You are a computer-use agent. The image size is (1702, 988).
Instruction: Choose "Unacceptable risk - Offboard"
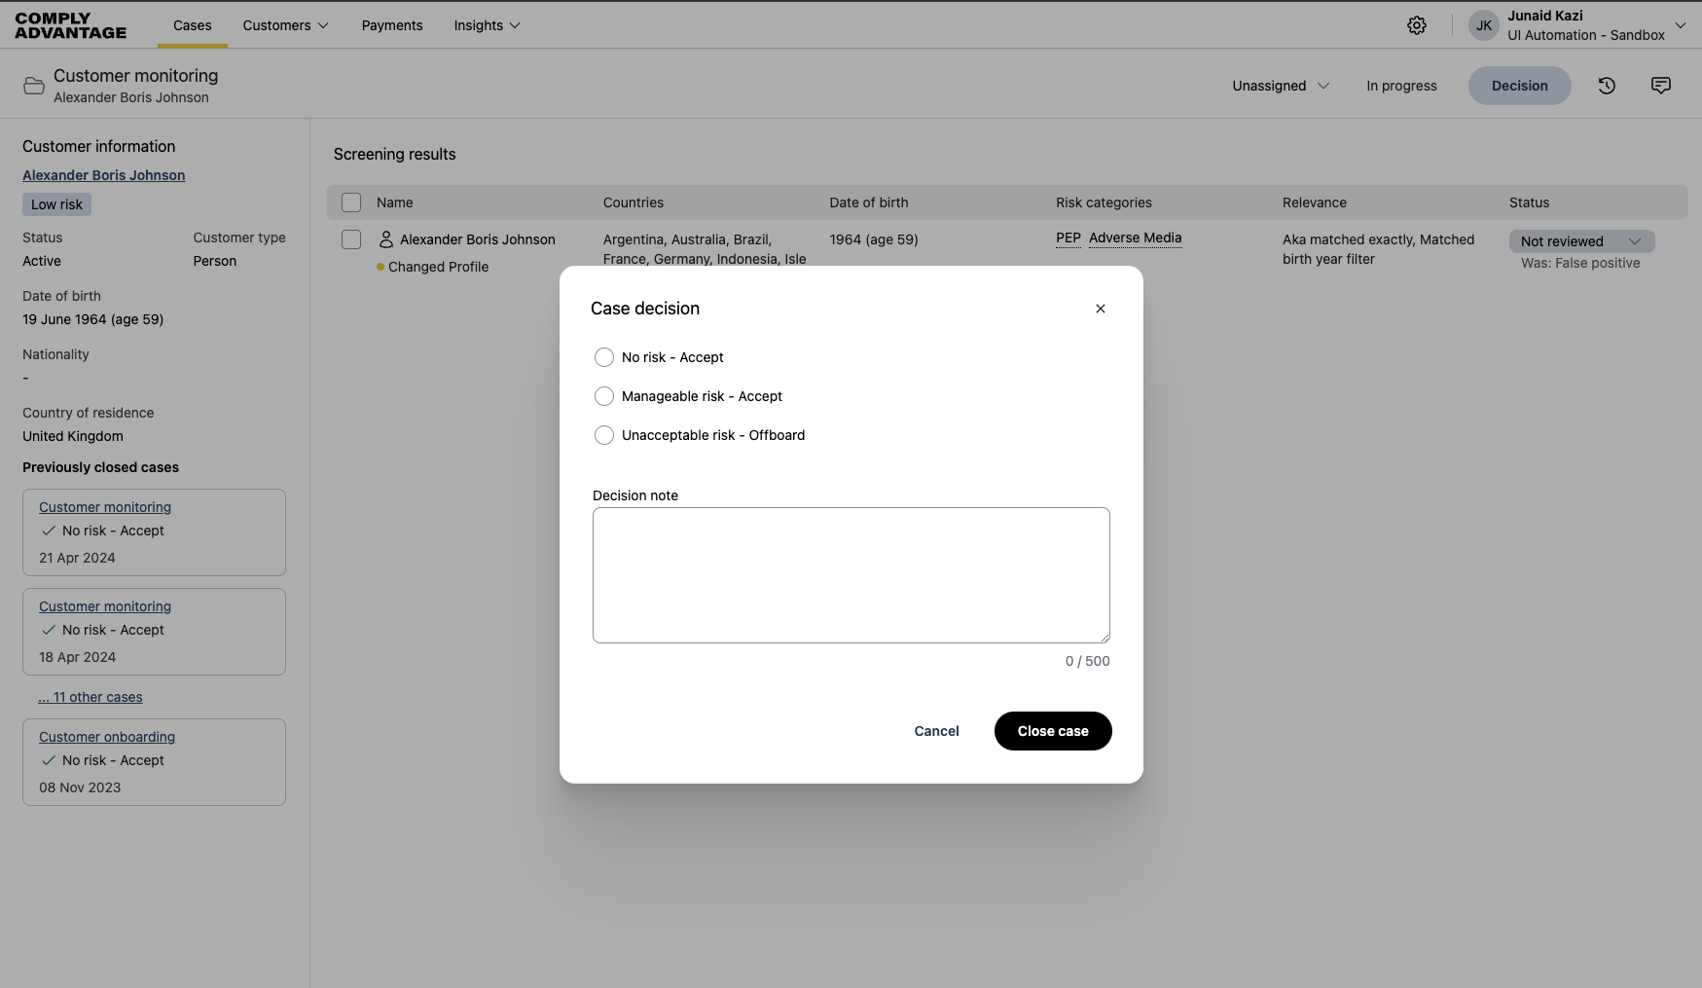click(x=603, y=435)
